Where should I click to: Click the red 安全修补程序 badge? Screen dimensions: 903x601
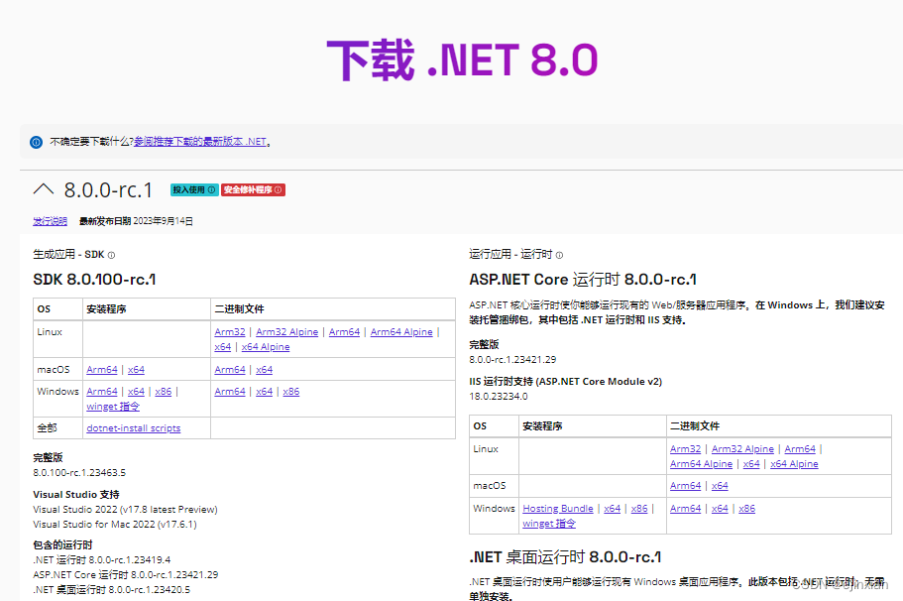tap(253, 189)
